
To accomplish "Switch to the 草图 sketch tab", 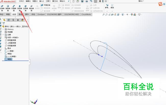I will (x=8, y=14).
